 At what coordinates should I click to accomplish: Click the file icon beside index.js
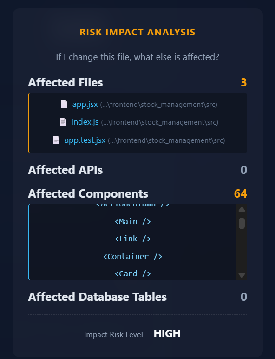coord(63,121)
